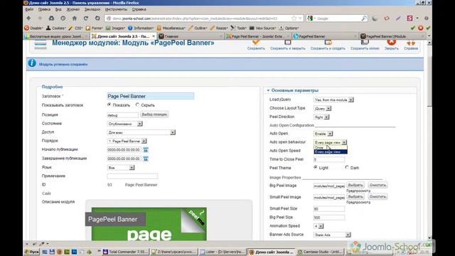
Task: Click the Сохранить и закрыть toolbar icon
Action: click(x=287, y=45)
